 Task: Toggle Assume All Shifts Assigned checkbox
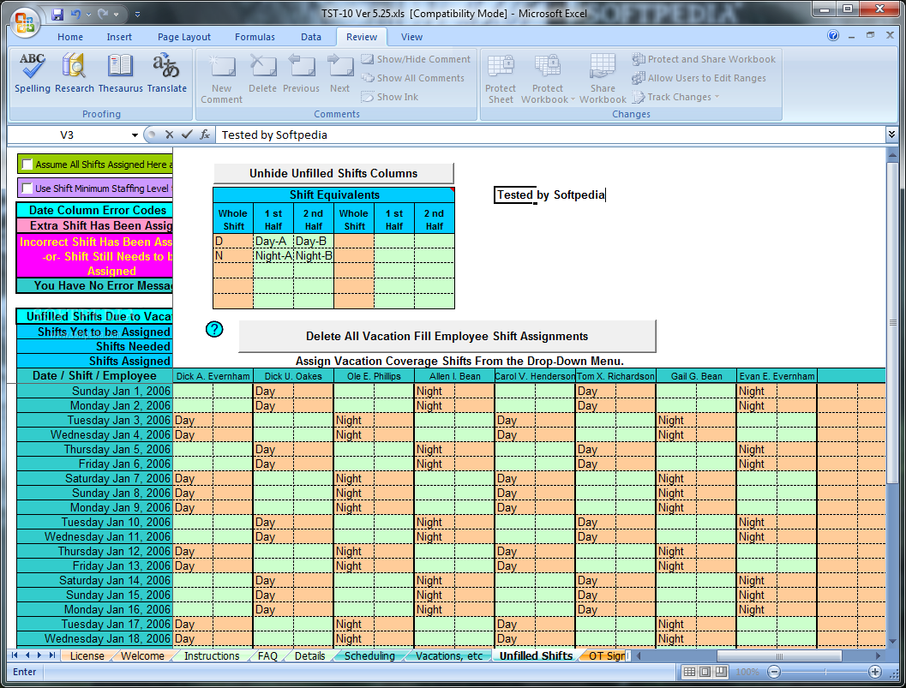27,165
